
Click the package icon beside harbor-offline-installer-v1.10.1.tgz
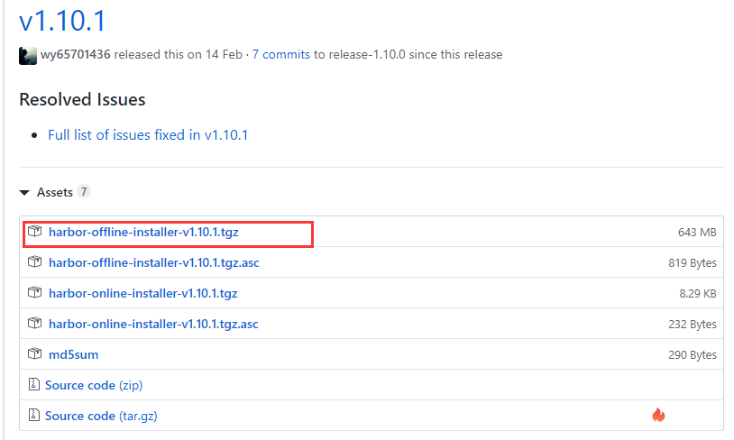(34, 231)
